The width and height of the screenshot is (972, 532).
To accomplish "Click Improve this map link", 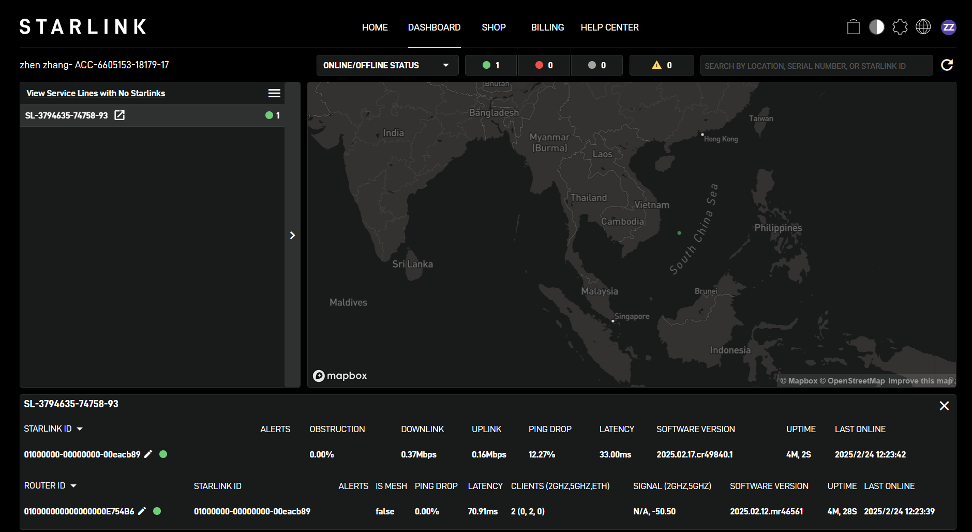I will point(920,381).
